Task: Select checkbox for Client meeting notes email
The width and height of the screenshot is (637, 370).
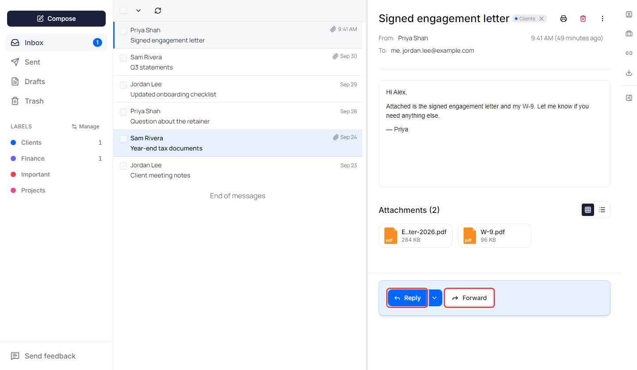Action: [x=123, y=166]
